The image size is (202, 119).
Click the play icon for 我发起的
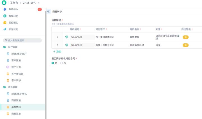coord(5,16)
